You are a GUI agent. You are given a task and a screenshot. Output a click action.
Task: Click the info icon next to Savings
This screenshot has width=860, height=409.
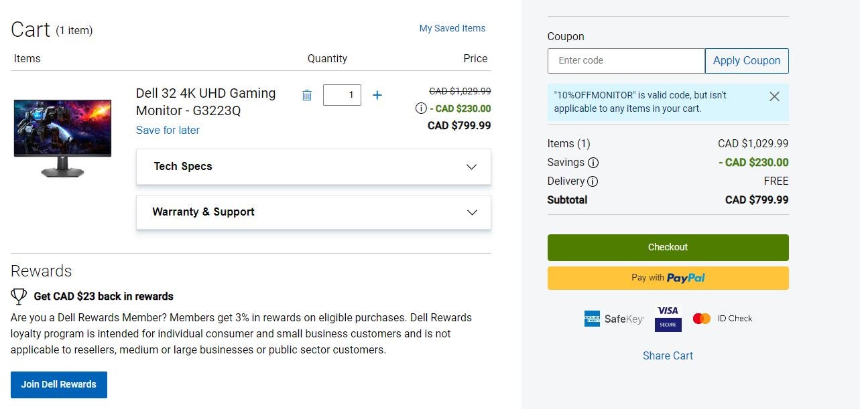click(593, 162)
